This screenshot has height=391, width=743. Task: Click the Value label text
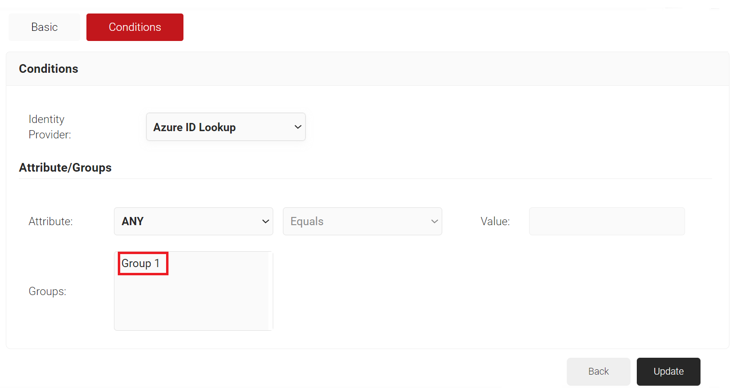[495, 221]
